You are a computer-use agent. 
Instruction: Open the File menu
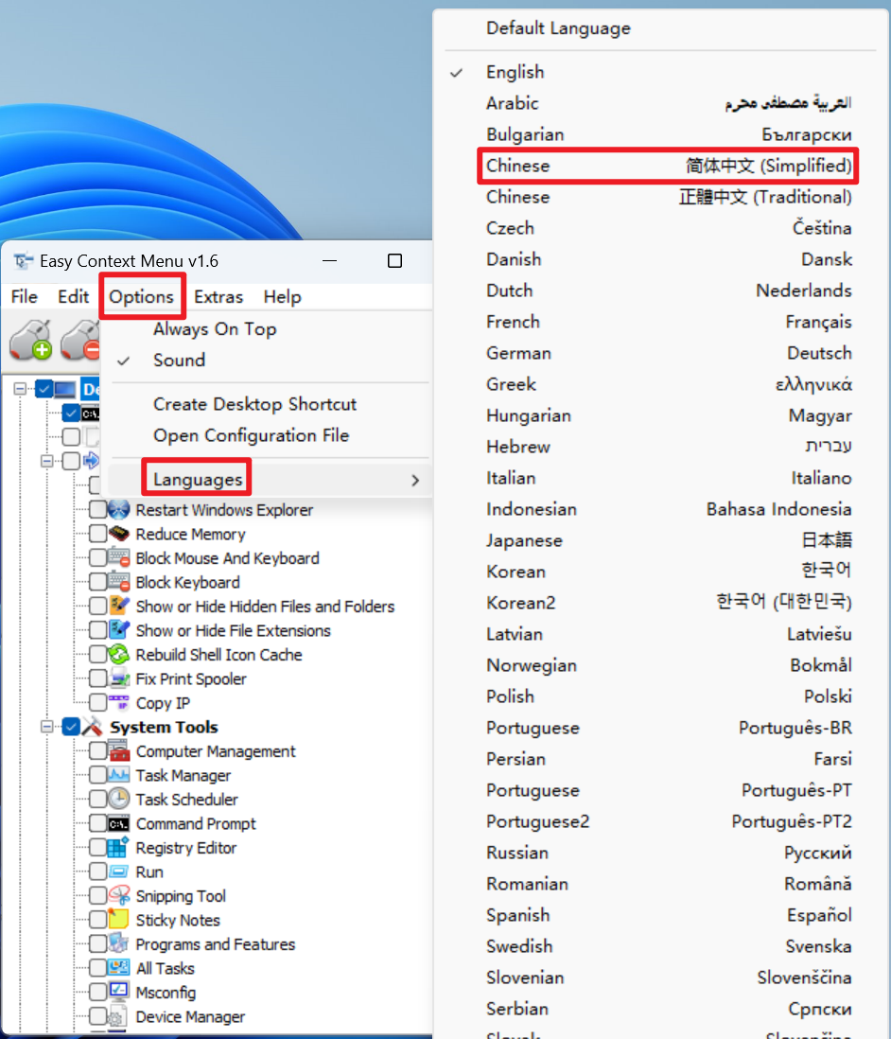coord(25,297)
